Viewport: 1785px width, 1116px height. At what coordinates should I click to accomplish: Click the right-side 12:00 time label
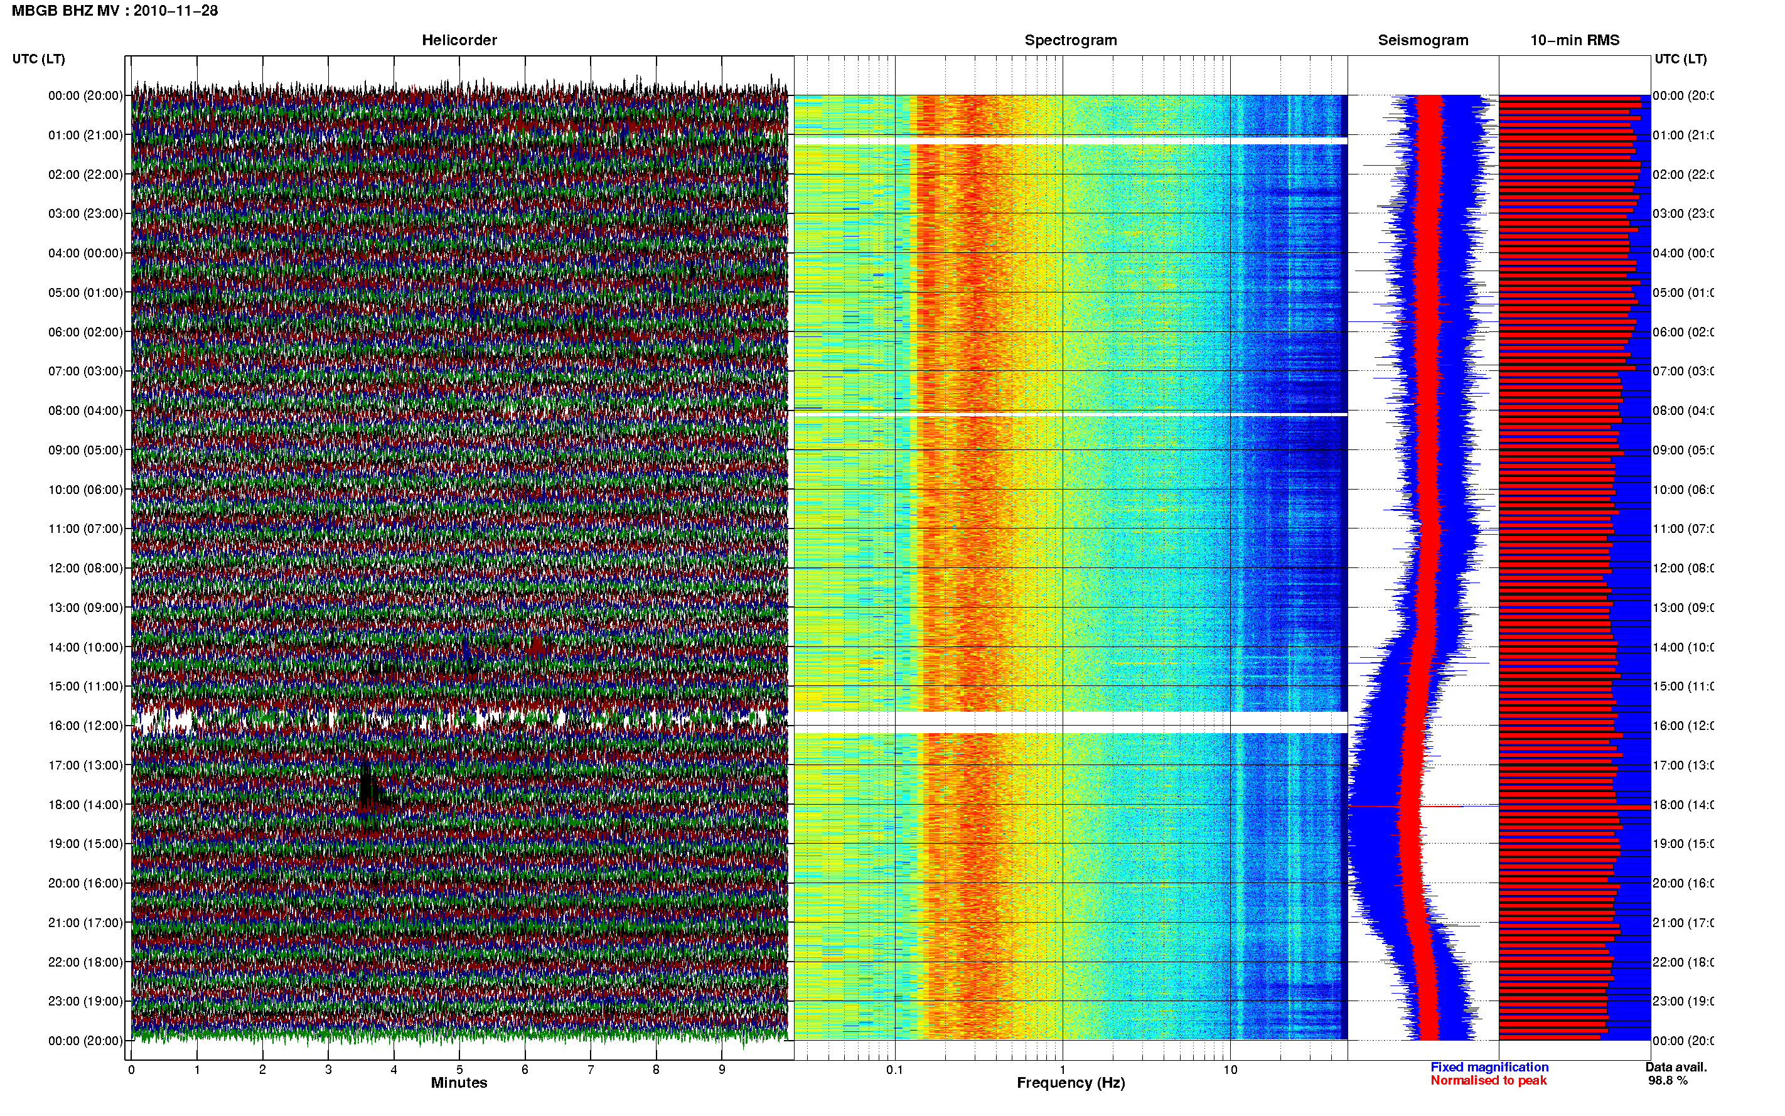click(x=1683, y=567)
